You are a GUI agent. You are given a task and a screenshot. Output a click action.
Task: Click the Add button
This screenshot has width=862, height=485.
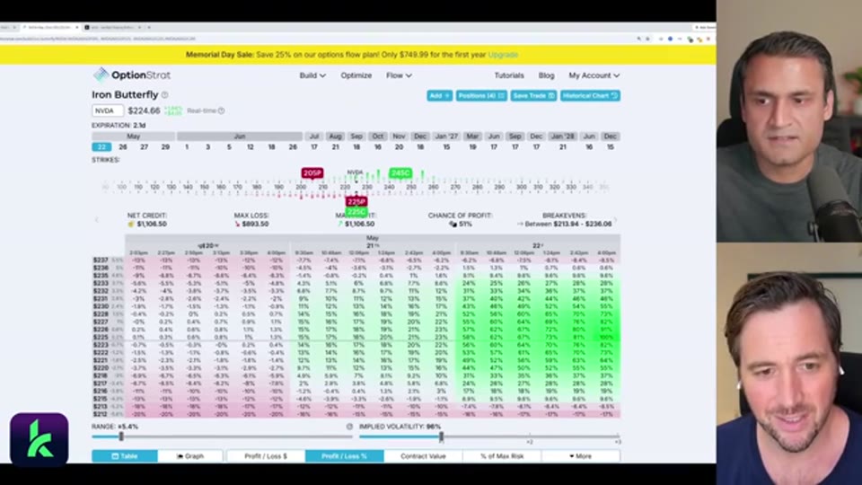pyautogui.click(x=439, y=96)
